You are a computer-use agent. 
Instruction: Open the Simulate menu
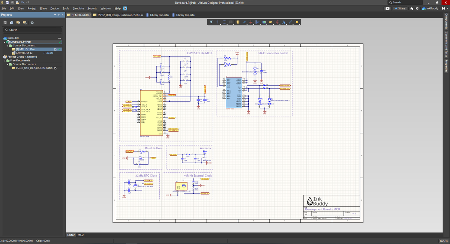point(78,8)
